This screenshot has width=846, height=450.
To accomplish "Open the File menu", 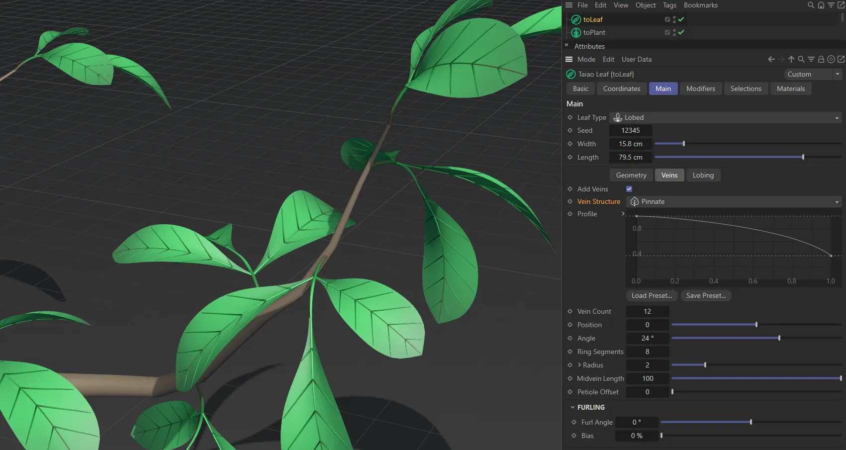I will point(582,5).
